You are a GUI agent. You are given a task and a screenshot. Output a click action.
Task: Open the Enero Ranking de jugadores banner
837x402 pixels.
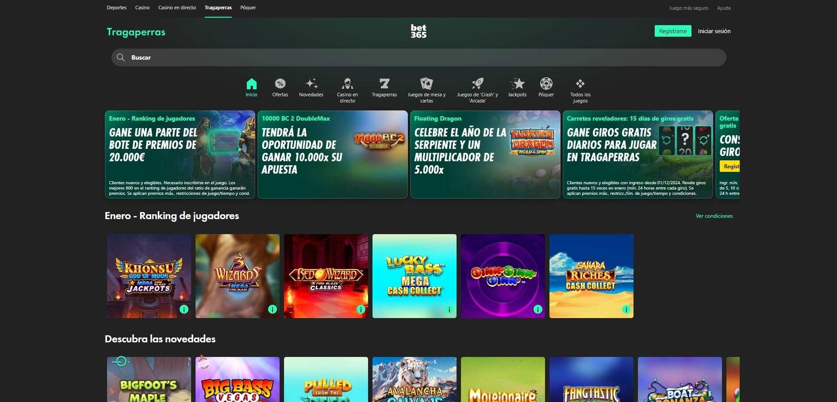(x=180, y=155)
